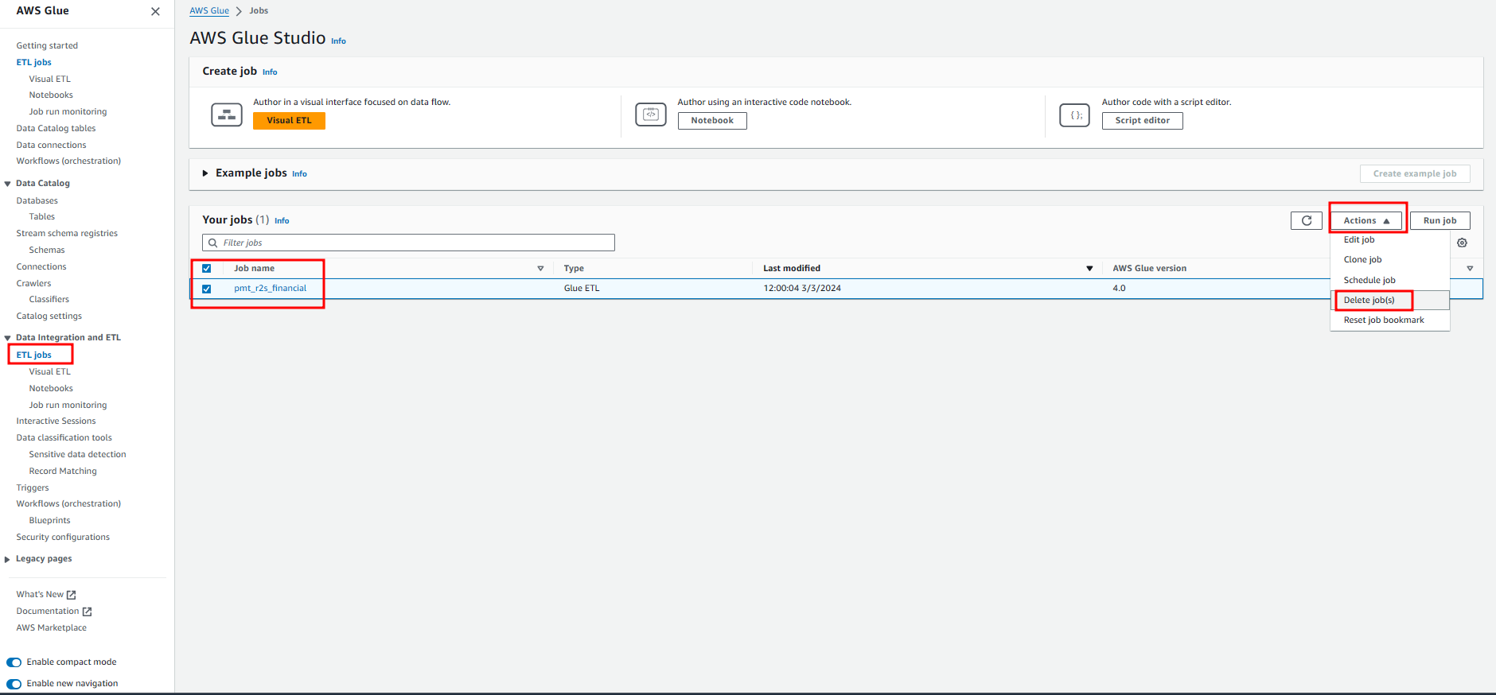This screenshot has height=695, width=1496.
Task: Close the Actions dropdown
Action: pyautogui.click(x=1366, y=220)
